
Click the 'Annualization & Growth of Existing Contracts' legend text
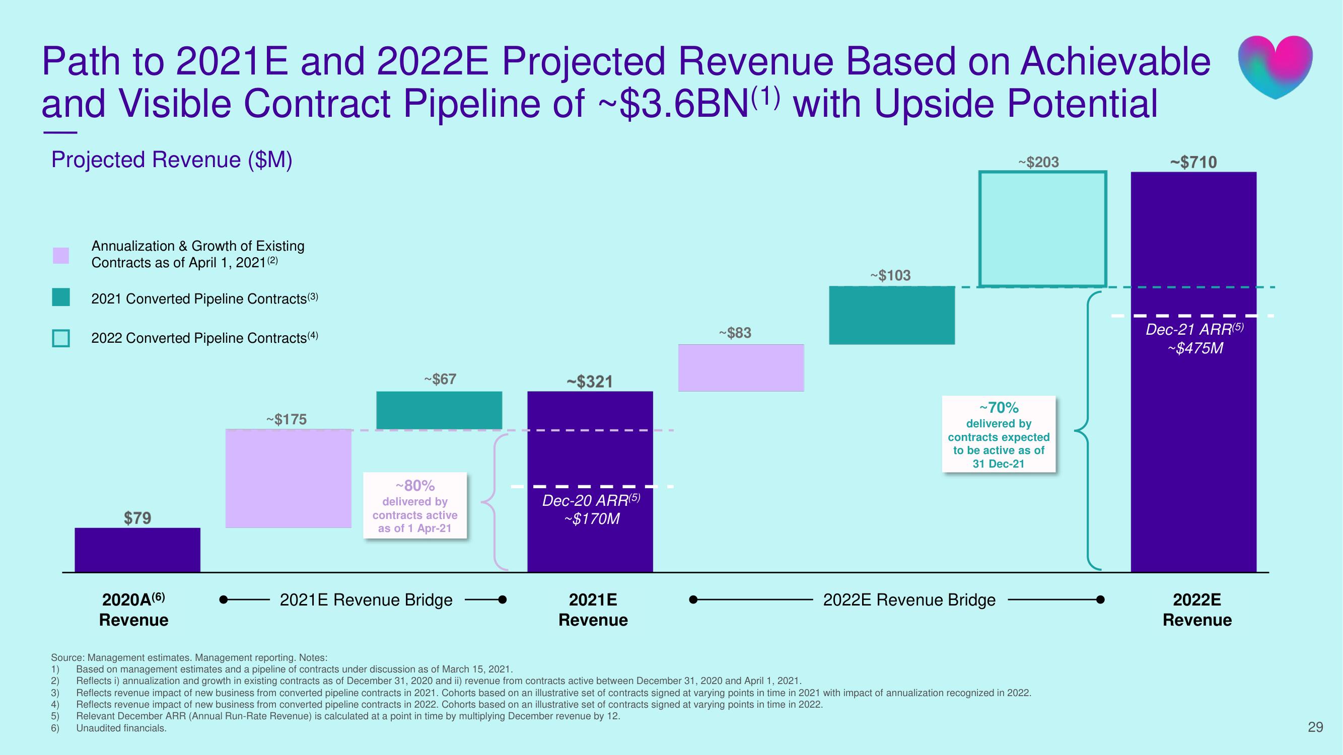pyautogui.click(x=198, y=254)
